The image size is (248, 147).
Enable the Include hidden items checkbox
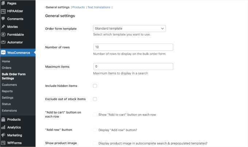[x=95, y=86]
